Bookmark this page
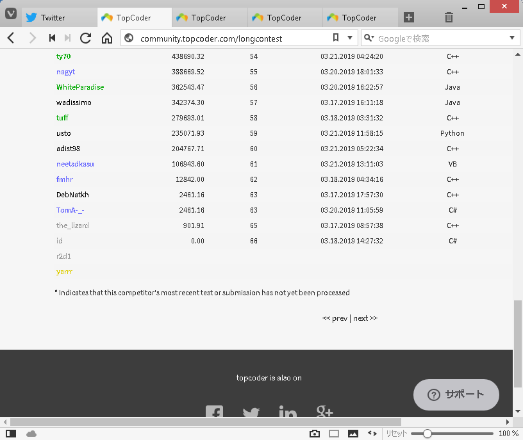The height and width of the screenshot is (440, 523). (x=336, y=37)
